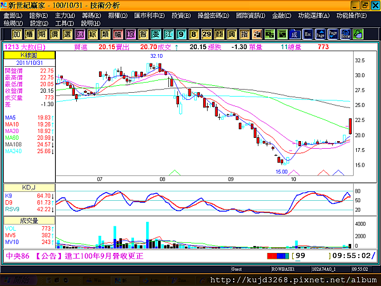The image size is (381, 286).
Task: Click the Page Up toolbar button
Action: (320, 34)
